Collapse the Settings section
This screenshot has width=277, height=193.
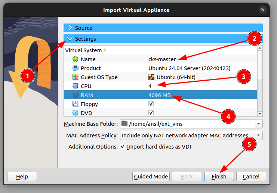click(70, 39)
